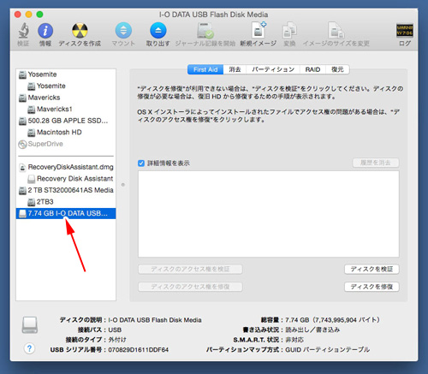Click the Mount (マウント) toolbar icon
The width and height of the screenshot is (428, 374).
123,31
